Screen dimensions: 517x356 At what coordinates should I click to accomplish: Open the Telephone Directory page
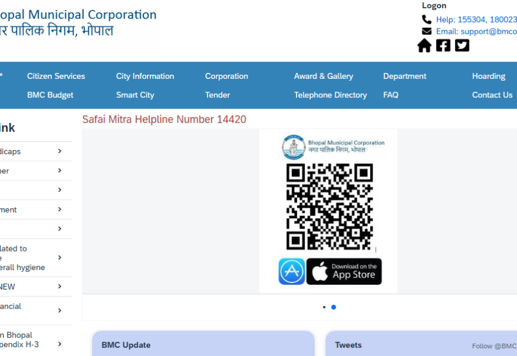coord(330,95)
